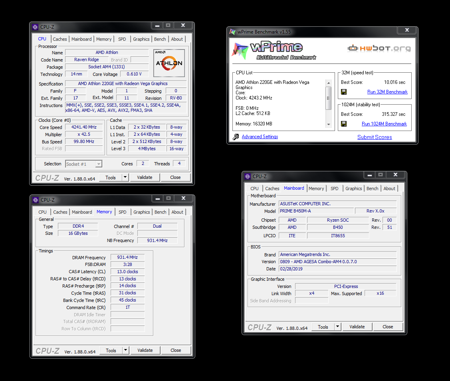450x381 pixels.
Task: Click the CPU-Z icon in CPU window title bar
Action: (x=35, y=27)
